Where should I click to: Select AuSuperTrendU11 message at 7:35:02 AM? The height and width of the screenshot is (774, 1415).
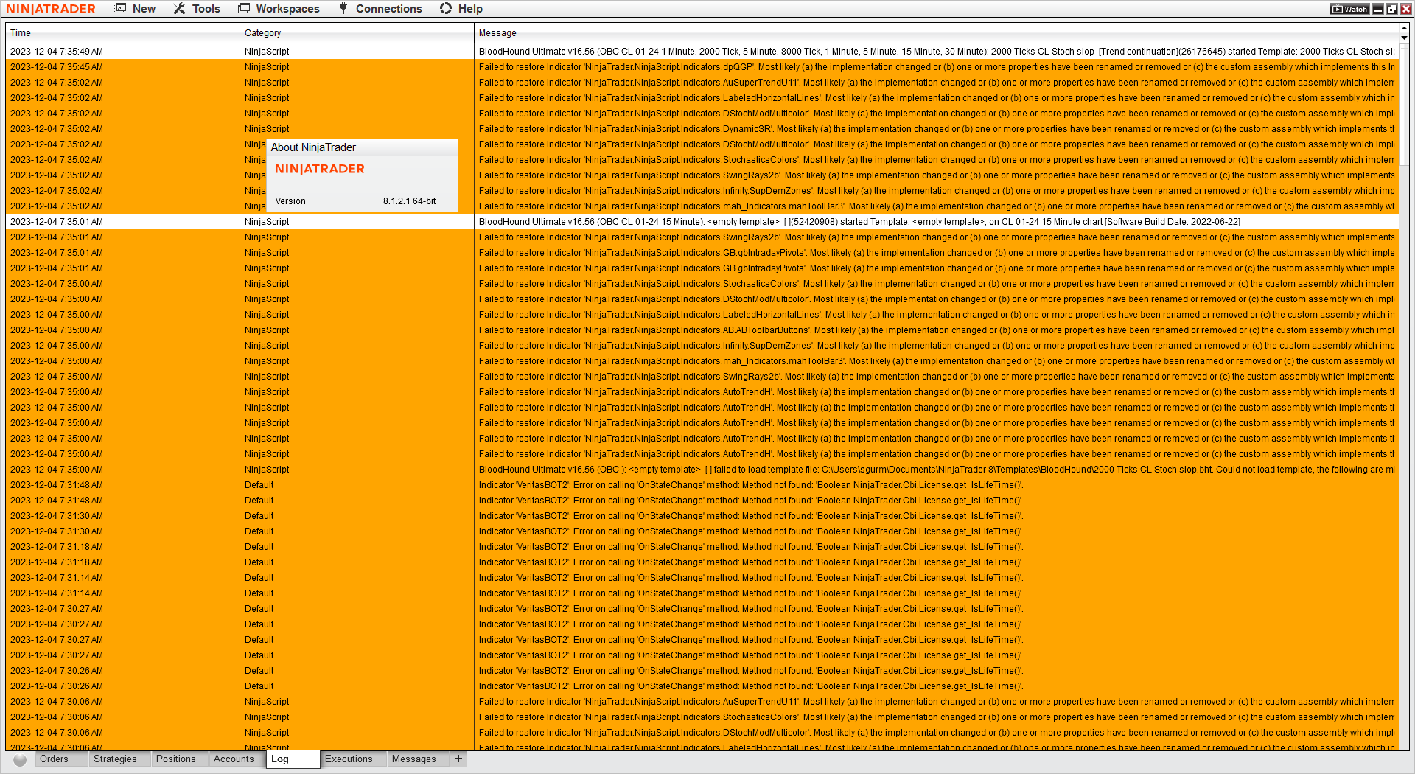[937, 83]
